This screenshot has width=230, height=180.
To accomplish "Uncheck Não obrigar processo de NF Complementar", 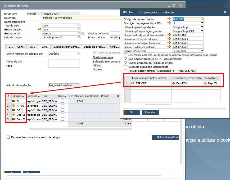I will [x=125, y=59].
